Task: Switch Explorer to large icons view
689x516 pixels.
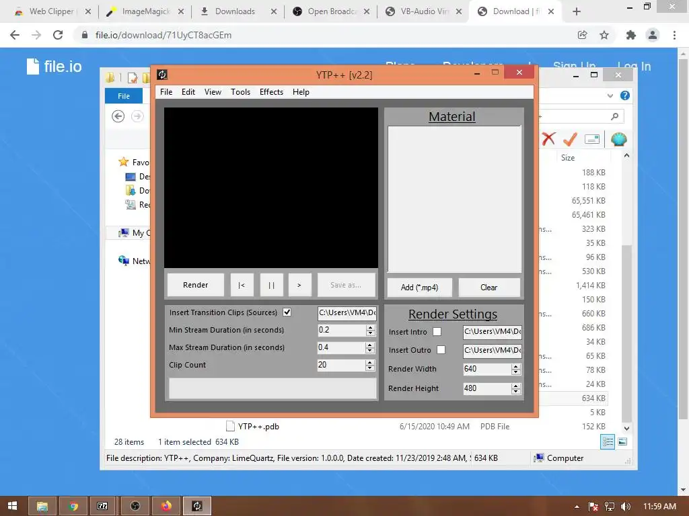Action: pyautogui.click(x=622, y=442)
